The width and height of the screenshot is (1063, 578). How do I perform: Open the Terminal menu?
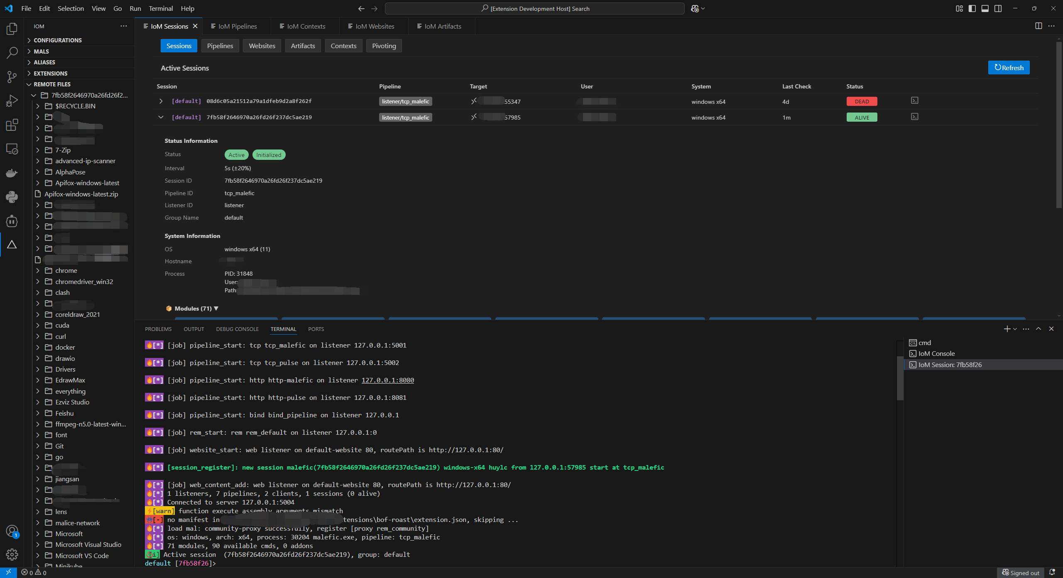pyautogui.click(x=160, y=8)
